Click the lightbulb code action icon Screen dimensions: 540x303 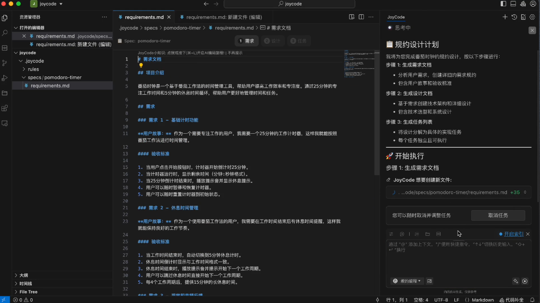[x=141, y=65]
